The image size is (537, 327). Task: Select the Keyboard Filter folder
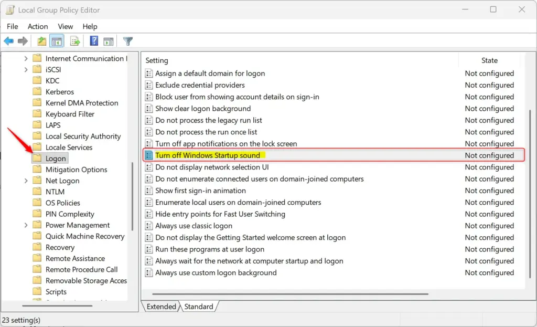point(70,114)
